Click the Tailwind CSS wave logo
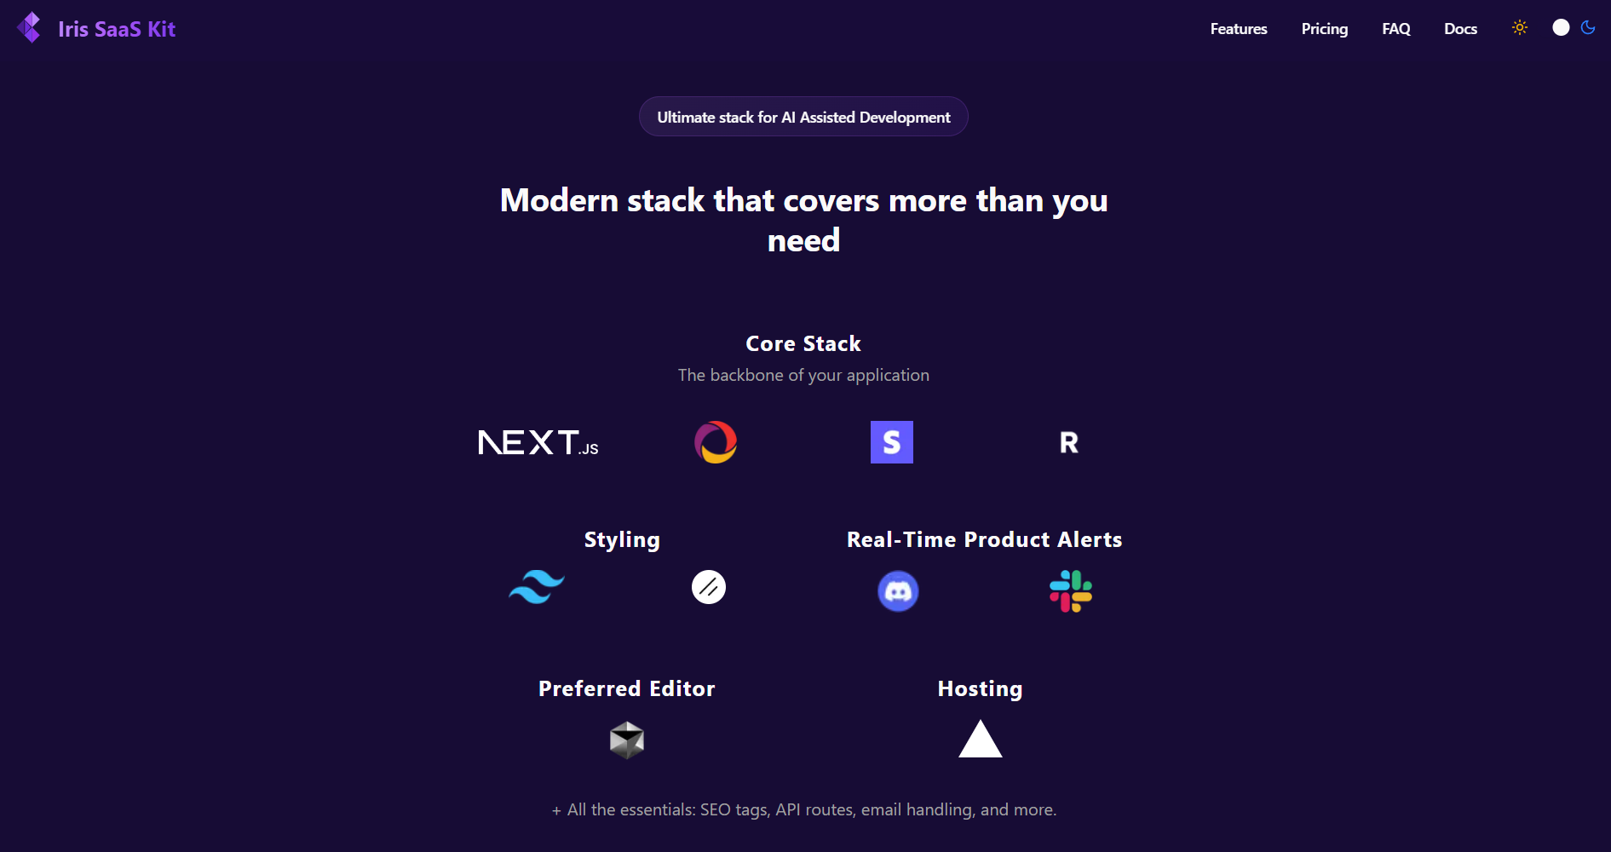Screen dimensions: 1611x852 click(537, 587)
